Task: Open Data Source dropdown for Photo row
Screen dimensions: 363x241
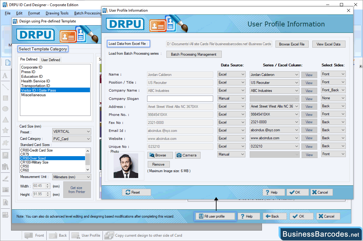Action: pyautogui.click(x=231, y=154)
